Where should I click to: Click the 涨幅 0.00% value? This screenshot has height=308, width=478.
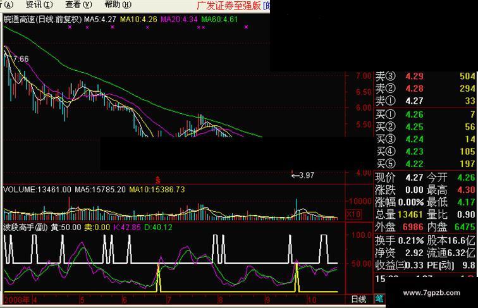[x=411, y=202]
